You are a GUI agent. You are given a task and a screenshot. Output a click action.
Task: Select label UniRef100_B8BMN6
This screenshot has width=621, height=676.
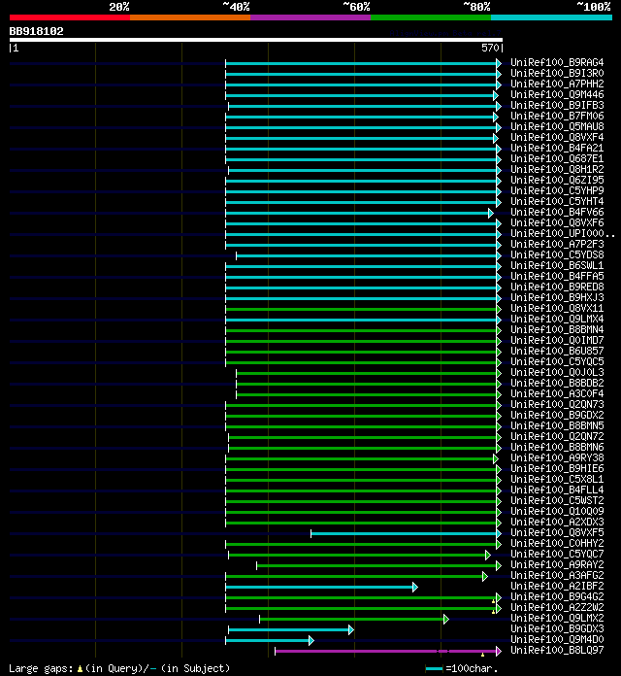click(557, 448)
